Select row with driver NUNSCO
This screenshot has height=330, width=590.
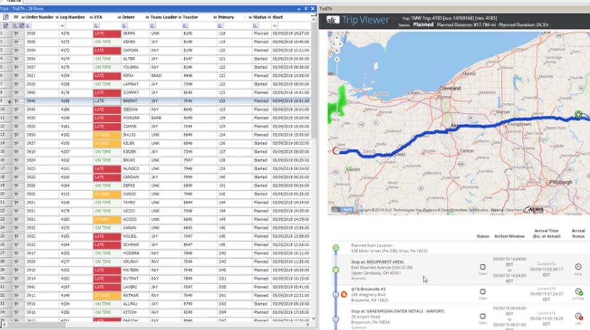pos(156,169)
